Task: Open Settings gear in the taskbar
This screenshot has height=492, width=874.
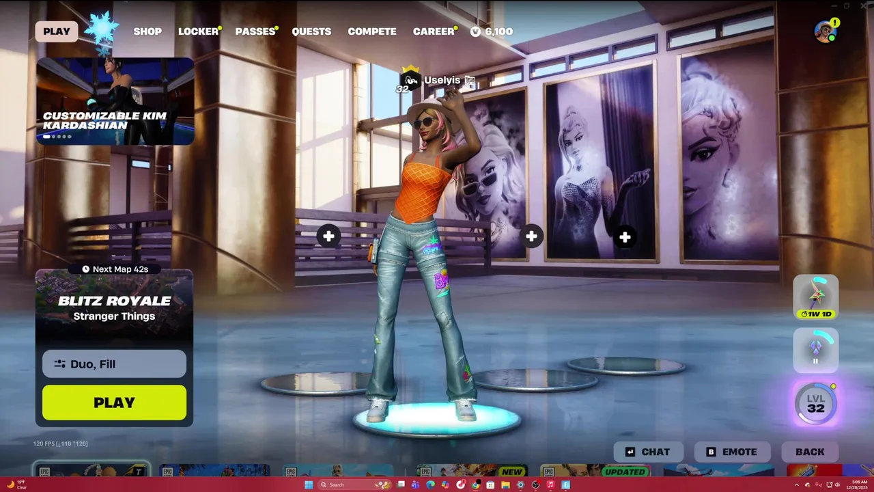Action: coord(520,484)
